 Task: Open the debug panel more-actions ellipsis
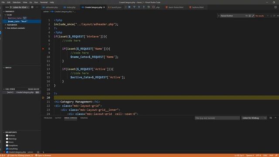37,7
